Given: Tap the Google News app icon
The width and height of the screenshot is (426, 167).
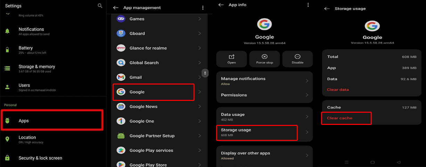Looking at the screenshot, I should [121, 106].
